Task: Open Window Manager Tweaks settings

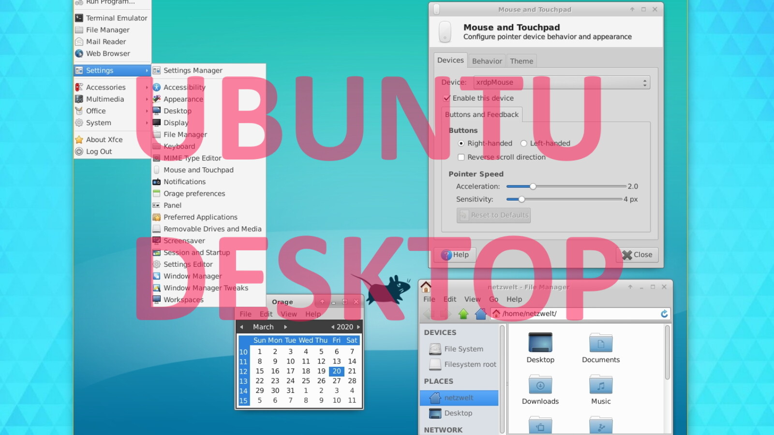Action: (206, 288)
